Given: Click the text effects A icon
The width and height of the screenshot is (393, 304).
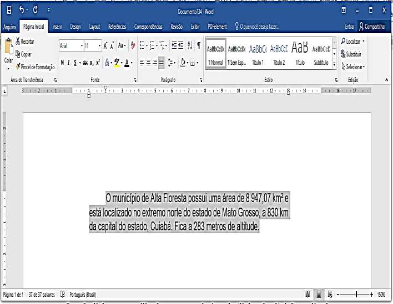Looking at the screenshot, I should [107, 63].
